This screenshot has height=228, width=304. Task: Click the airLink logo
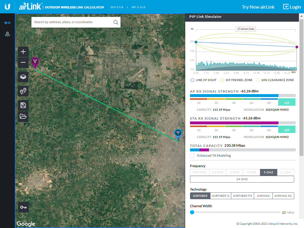point(30,7)
